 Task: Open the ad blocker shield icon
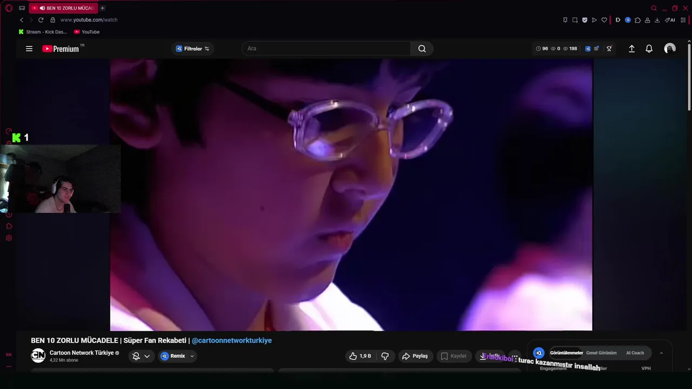(x=584, y=20)
